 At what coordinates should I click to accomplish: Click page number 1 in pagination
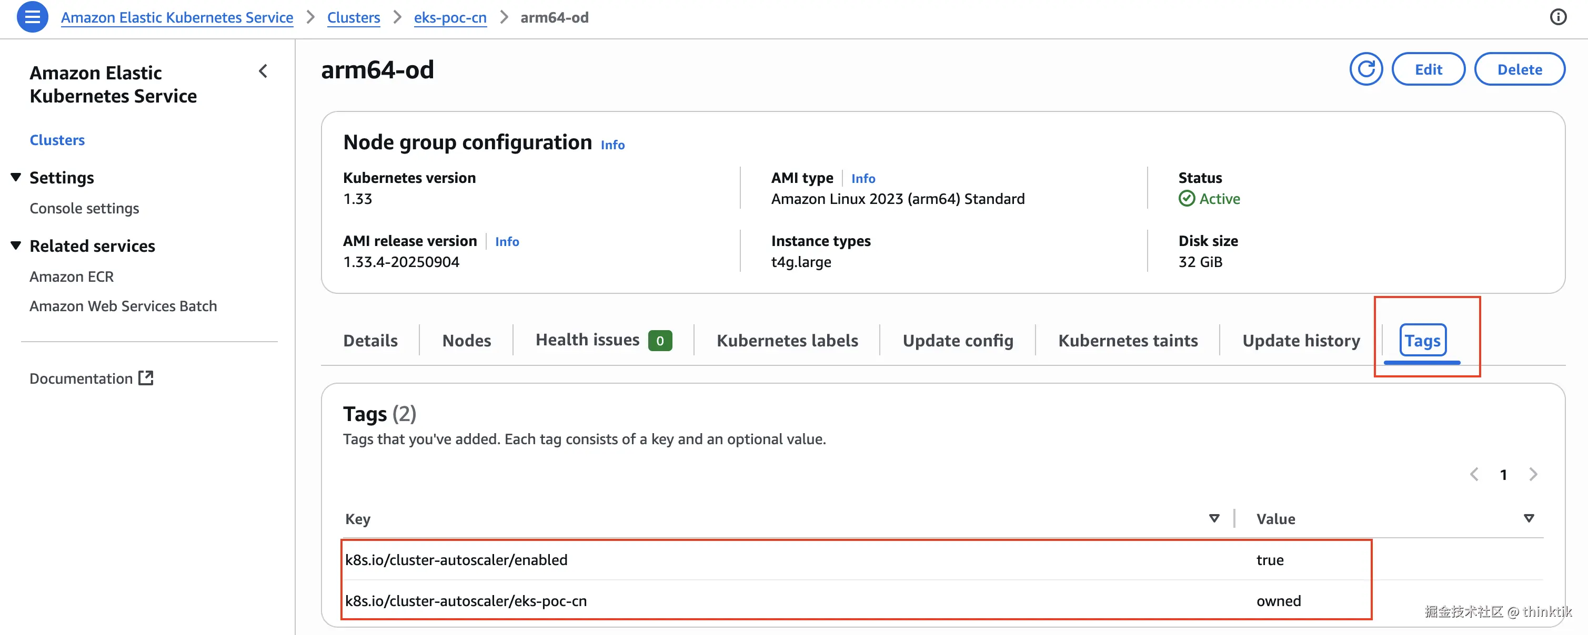1503,474
